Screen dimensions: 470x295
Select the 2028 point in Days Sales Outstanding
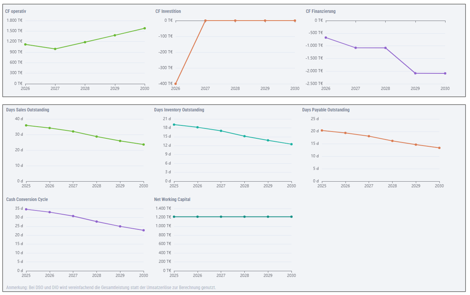97,136
